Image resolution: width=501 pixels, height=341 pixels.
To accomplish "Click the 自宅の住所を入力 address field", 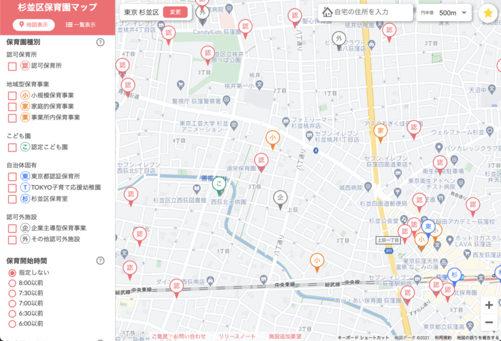I will pyautogui.click(x=368, y=12).
